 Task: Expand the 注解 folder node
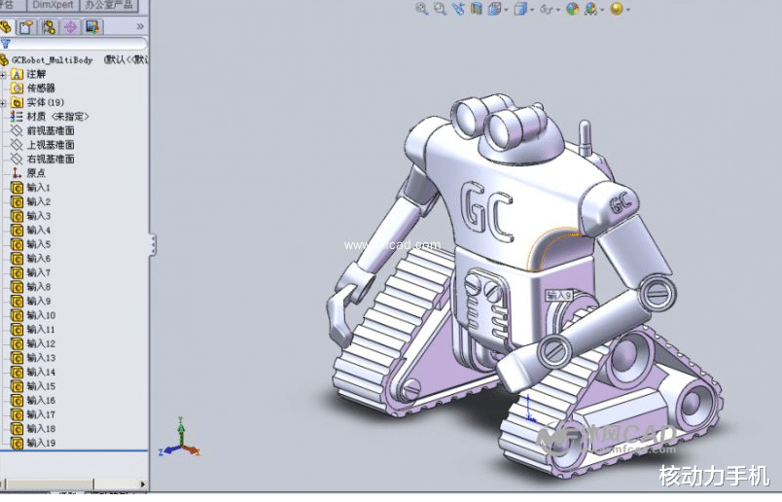coord(4,75)
